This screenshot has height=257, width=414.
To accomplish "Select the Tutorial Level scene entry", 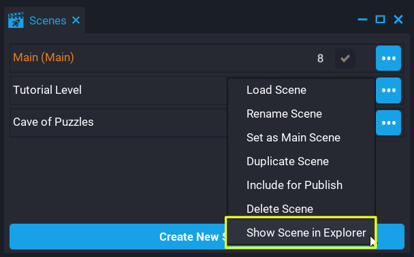I will [47, 90].
